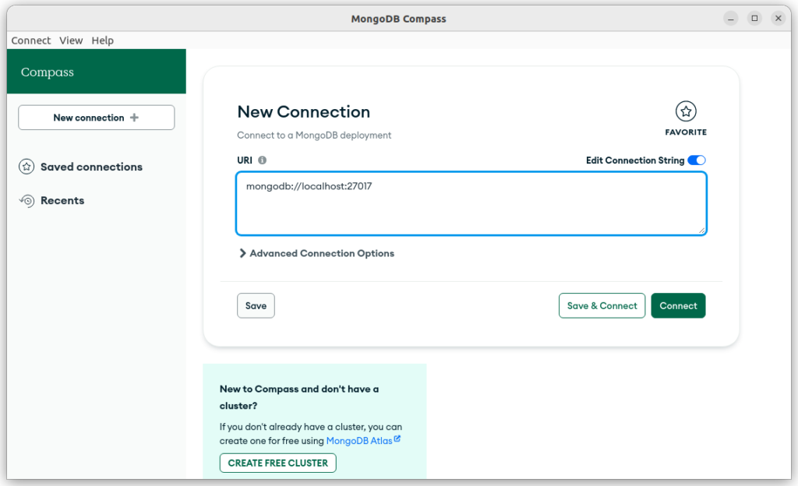
Task: Click the CREATE FREE CLUSTER button
Action: (278, 463)
